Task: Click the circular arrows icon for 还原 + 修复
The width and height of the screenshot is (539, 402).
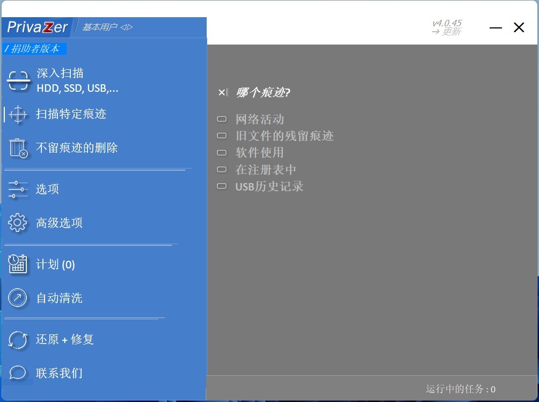Action: pos(18,340)
